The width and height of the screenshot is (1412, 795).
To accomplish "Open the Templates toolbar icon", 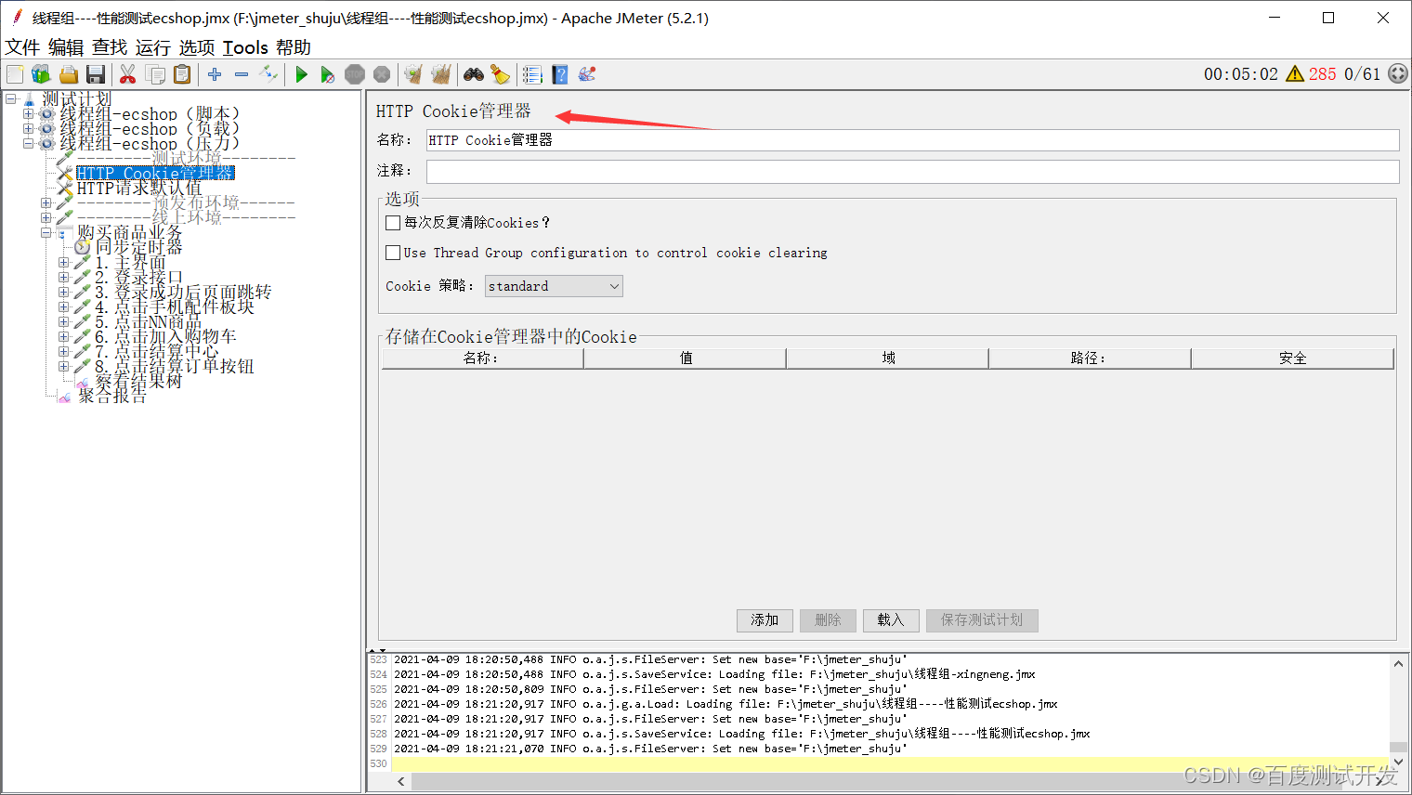I will [41, 74].
